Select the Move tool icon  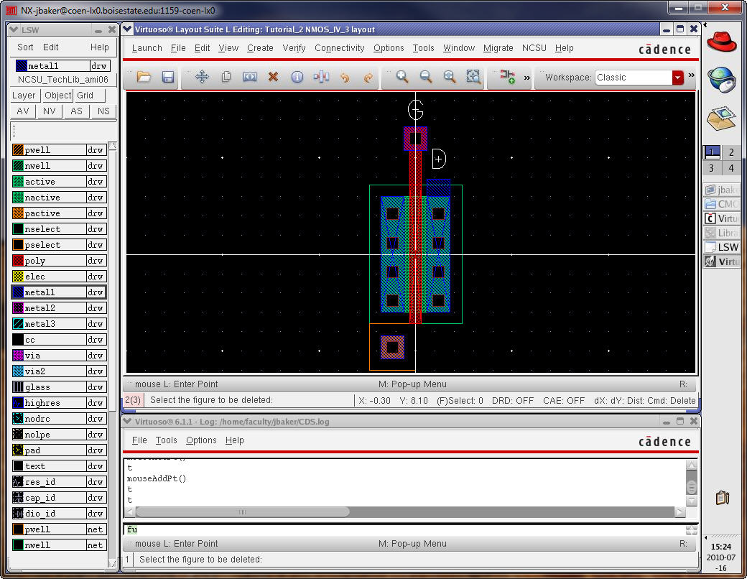pos(203,77)
